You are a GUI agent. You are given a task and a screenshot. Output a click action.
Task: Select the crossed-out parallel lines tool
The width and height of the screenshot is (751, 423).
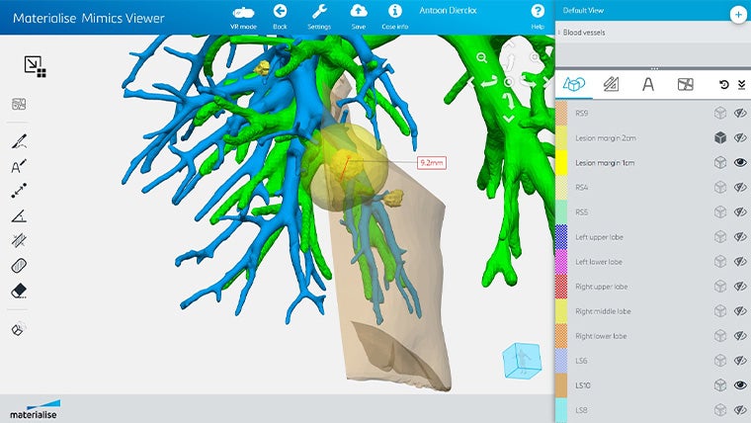(x=19, y=240)
